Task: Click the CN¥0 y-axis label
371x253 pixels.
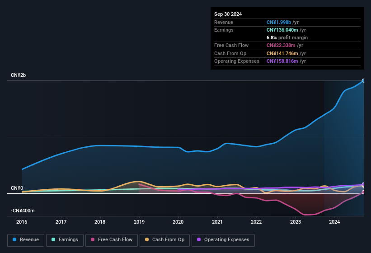Action: click(17, 188)
